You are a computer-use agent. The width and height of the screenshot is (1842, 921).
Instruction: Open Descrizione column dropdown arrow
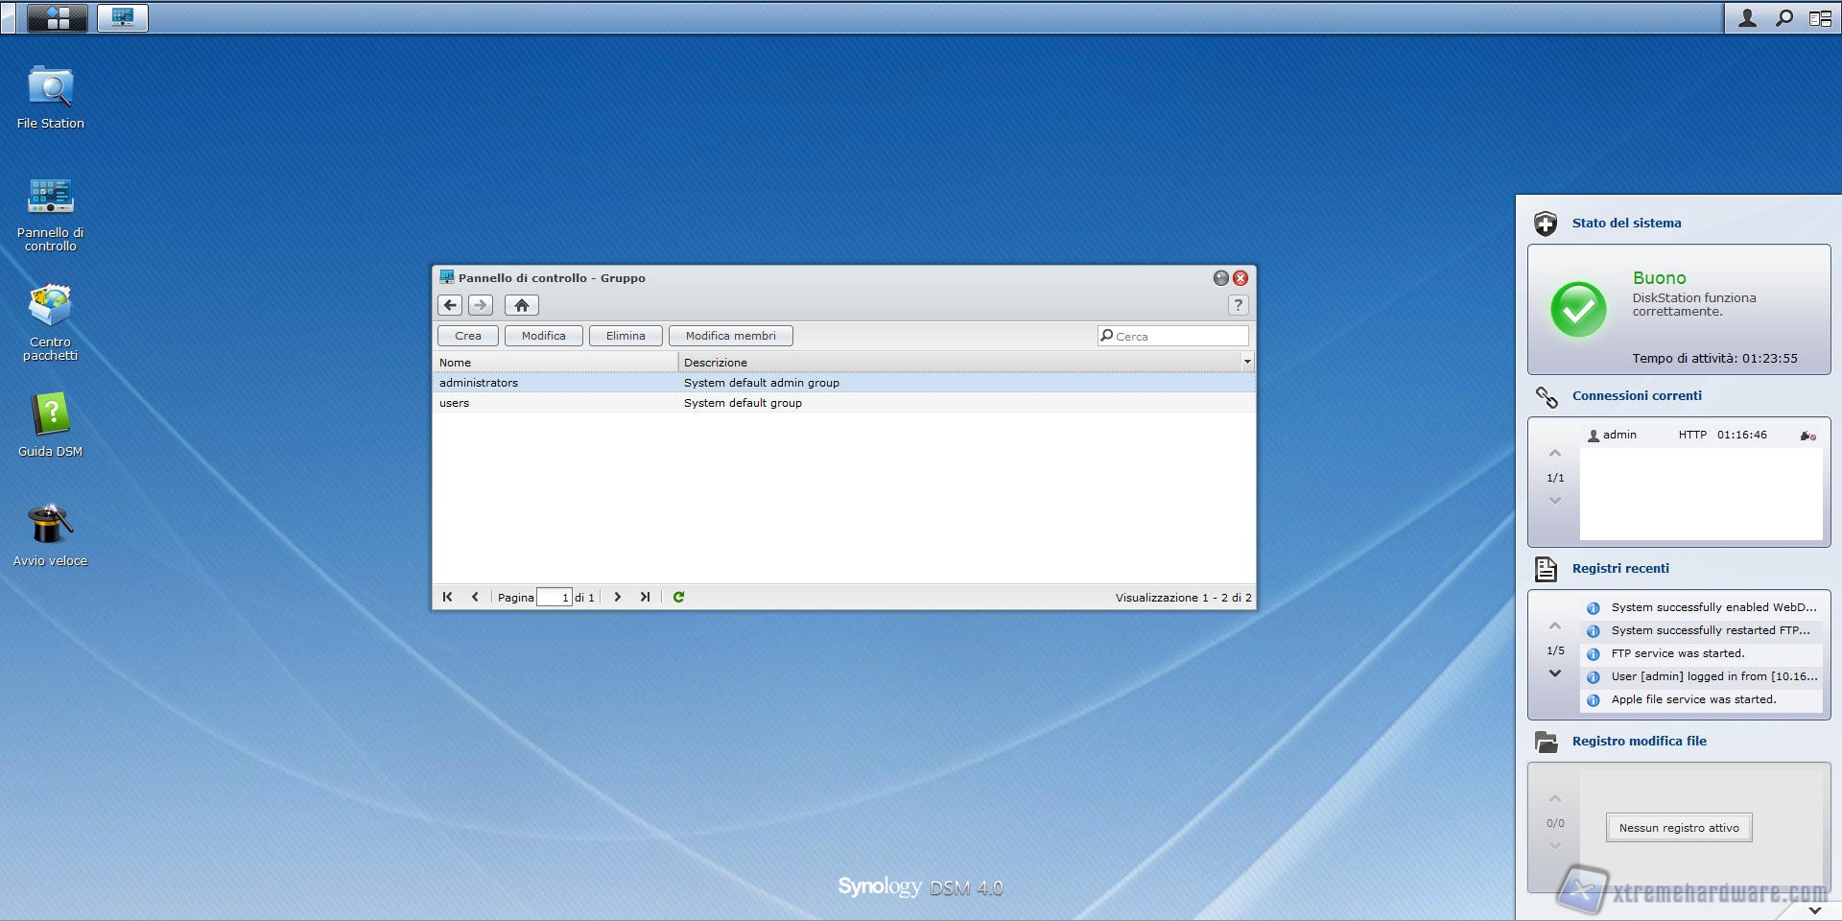[1246, 362]
